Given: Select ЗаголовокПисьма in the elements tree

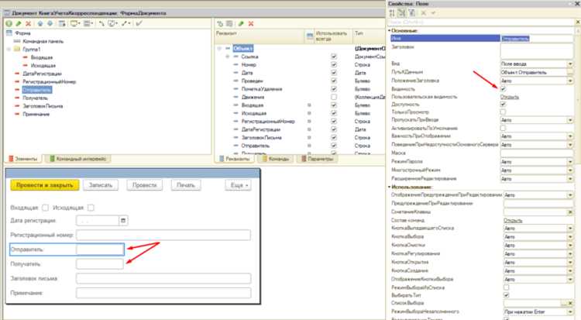Looking at the screenshot, I should pos(43,106).
